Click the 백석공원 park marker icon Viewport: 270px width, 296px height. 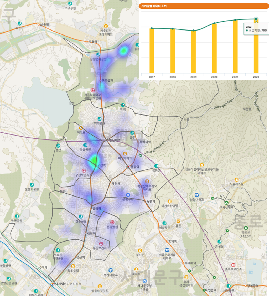coord(100,119)
